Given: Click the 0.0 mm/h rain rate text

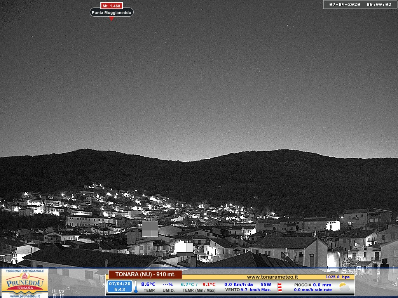Looking at the screenshot, I should click(x=313, y=289).
